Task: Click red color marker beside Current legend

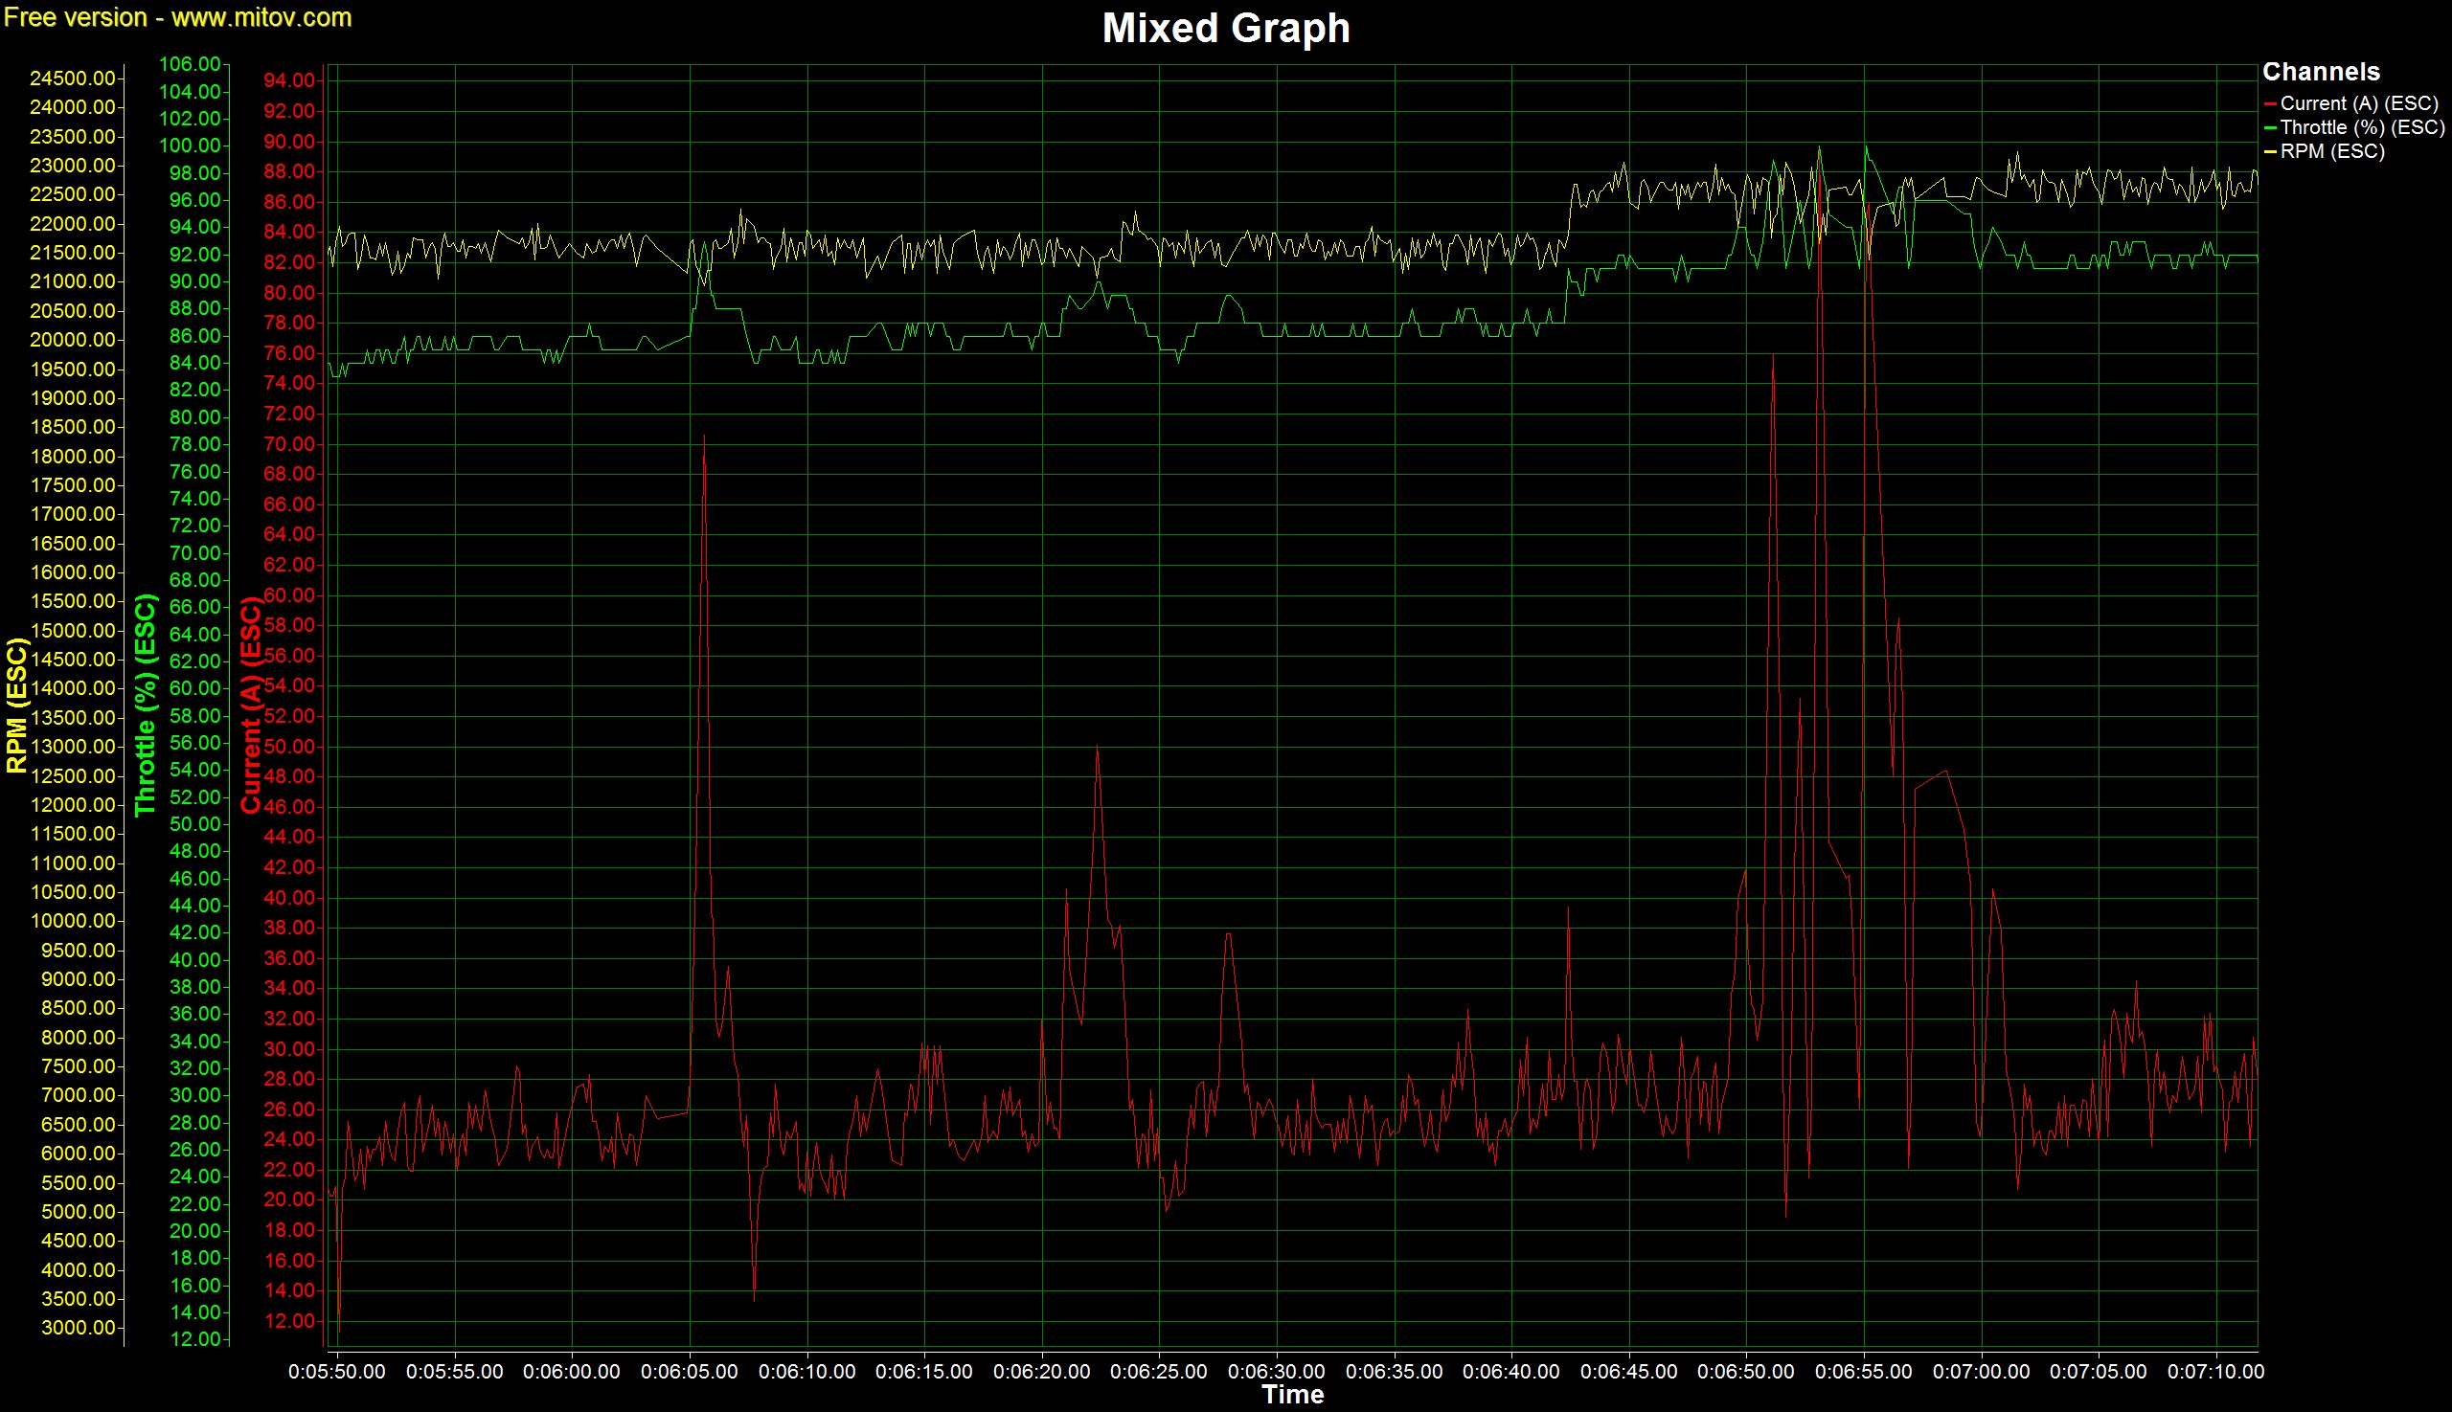Action: [2270, 103]
